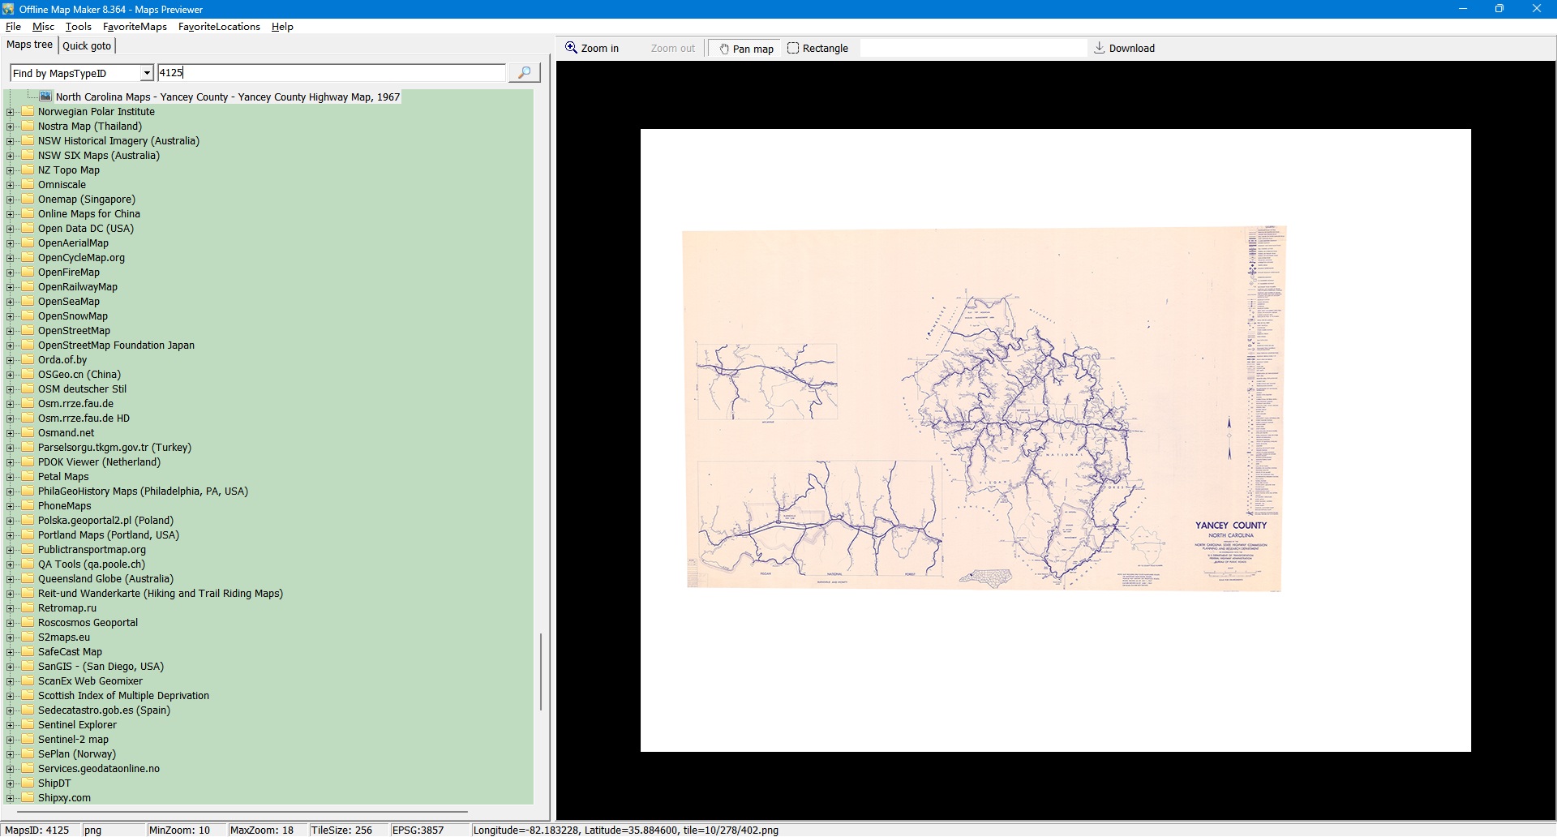Switch to the Quick goto tab
Image resolution: width=1557 pixels, height=837 pixels.
(87, 46)
